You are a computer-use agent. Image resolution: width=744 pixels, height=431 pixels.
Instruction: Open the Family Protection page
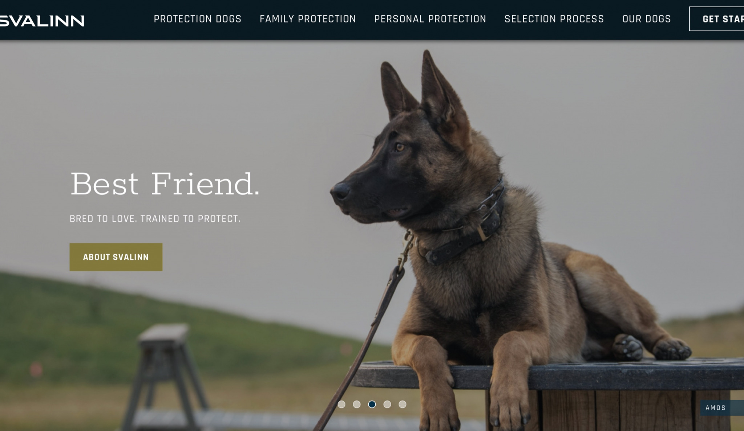click(x=308, y=19)
